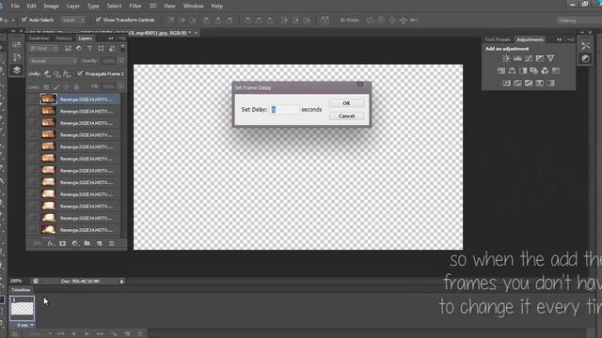Toggle Show Transform Controls checkbox
602x338 pixels.
click(98, 20)
